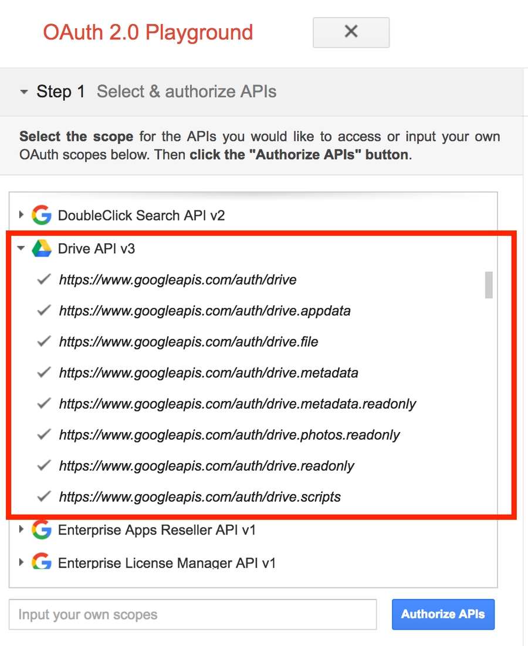Click the Enterprise License Manager Google logo
Viewport: 528px width, 646px height.
41,563
